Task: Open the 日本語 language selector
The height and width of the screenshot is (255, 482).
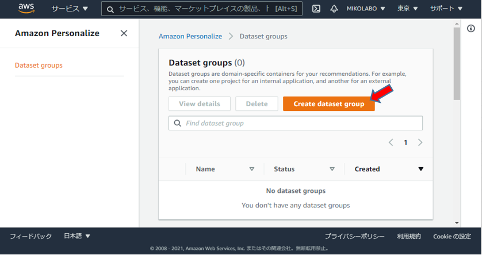Action: [x=77, y=236]
